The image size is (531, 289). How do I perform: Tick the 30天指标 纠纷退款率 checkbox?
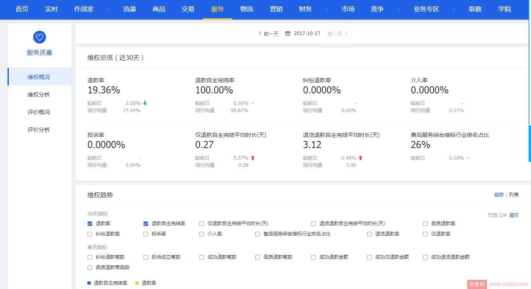point(90,234)
